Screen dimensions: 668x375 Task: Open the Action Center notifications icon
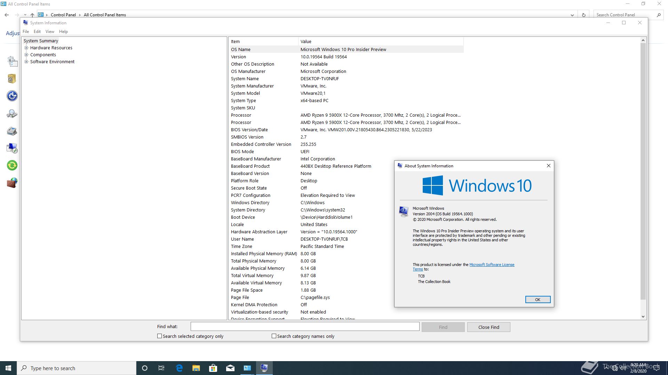click(656, 368)
